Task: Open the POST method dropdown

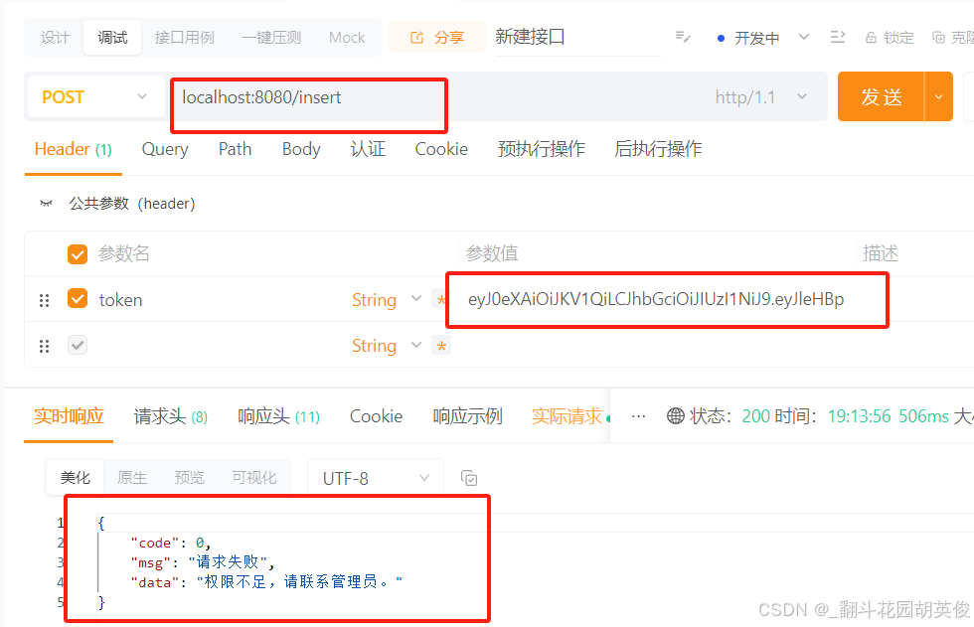Action: (95, 97)
